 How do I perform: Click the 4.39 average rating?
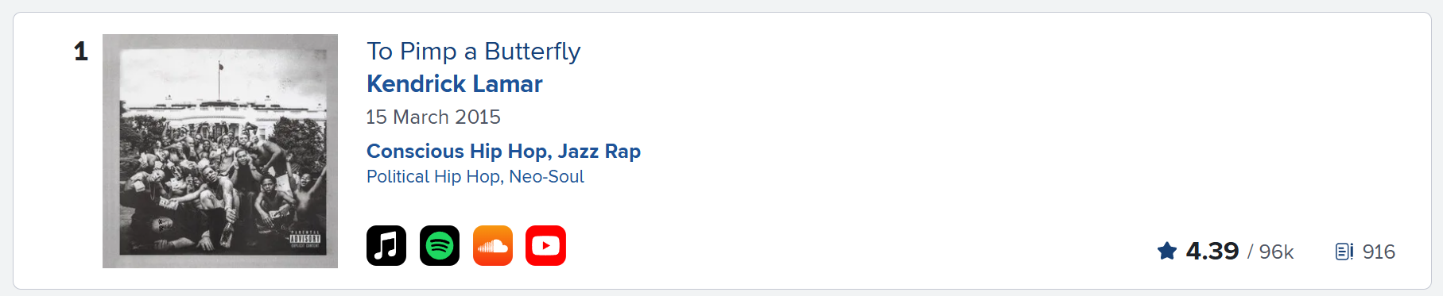pos(1212,252)
